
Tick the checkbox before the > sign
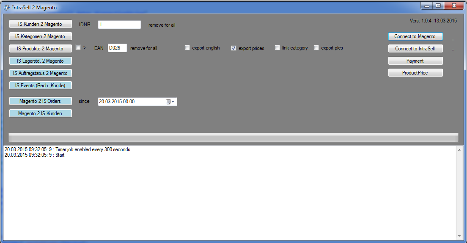(78, 47)
